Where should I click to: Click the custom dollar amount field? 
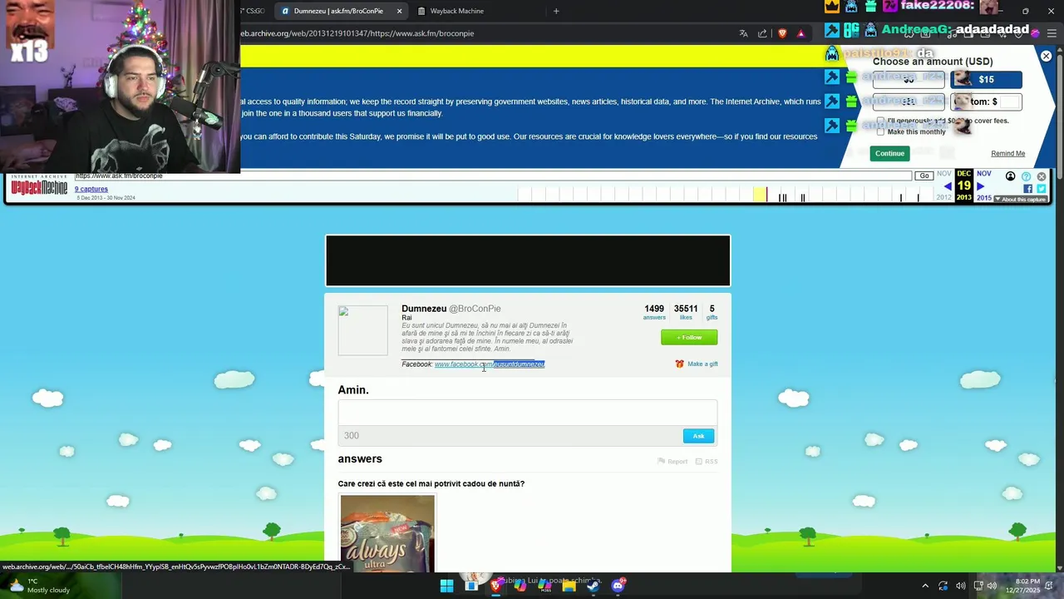click(1010, 101)
